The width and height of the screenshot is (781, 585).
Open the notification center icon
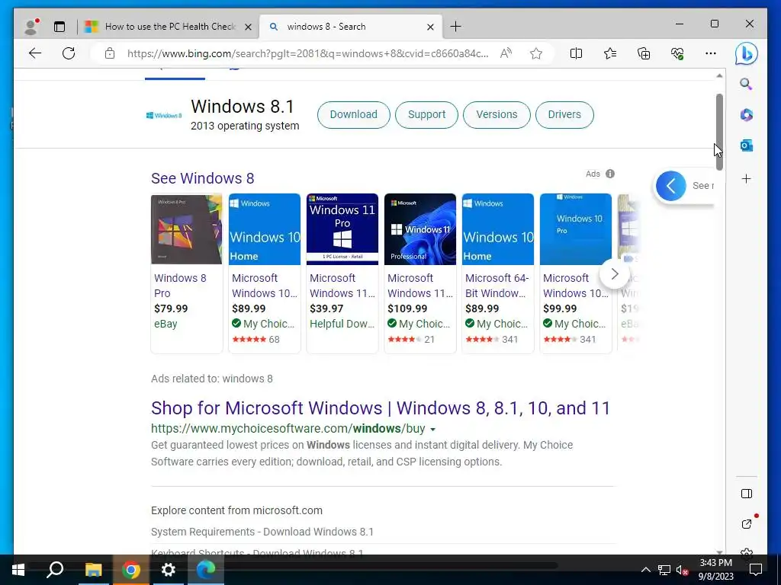(x=756, y=570)
